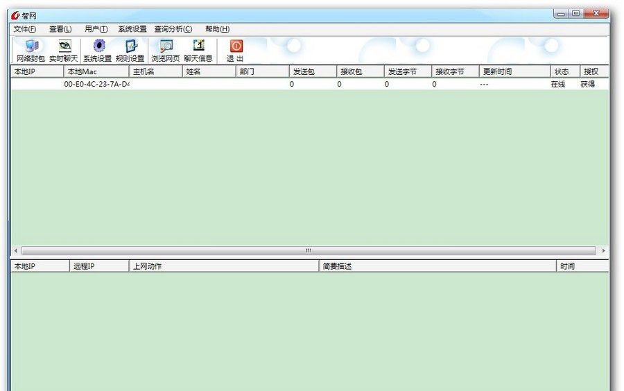Close the 智网 window
Viewport: 624px width, 391px height.
(x=596, y=14)
